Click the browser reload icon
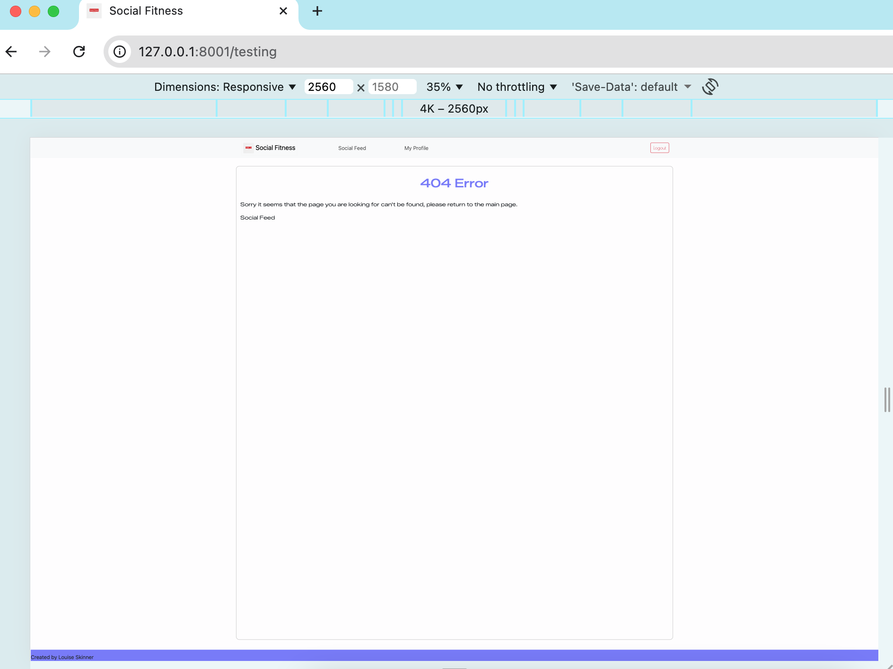This screenshot has width=893, height=669. (79, 52)
